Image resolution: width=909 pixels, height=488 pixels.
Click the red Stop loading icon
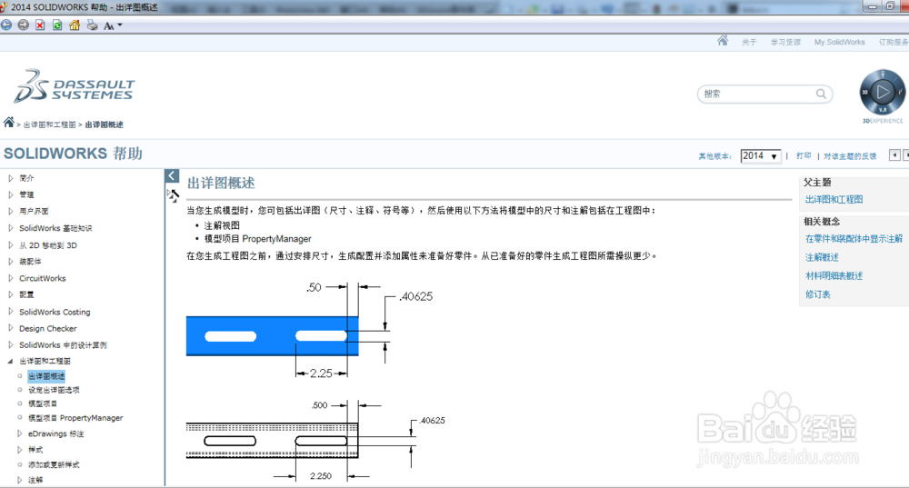click(40, 25)
